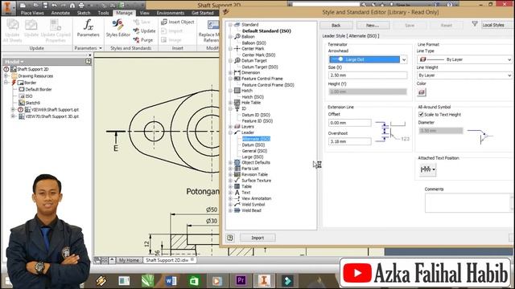Screen dimensions: 515x289
Task: Open the Parameters fx tool
Action: (x=88, y=29)
